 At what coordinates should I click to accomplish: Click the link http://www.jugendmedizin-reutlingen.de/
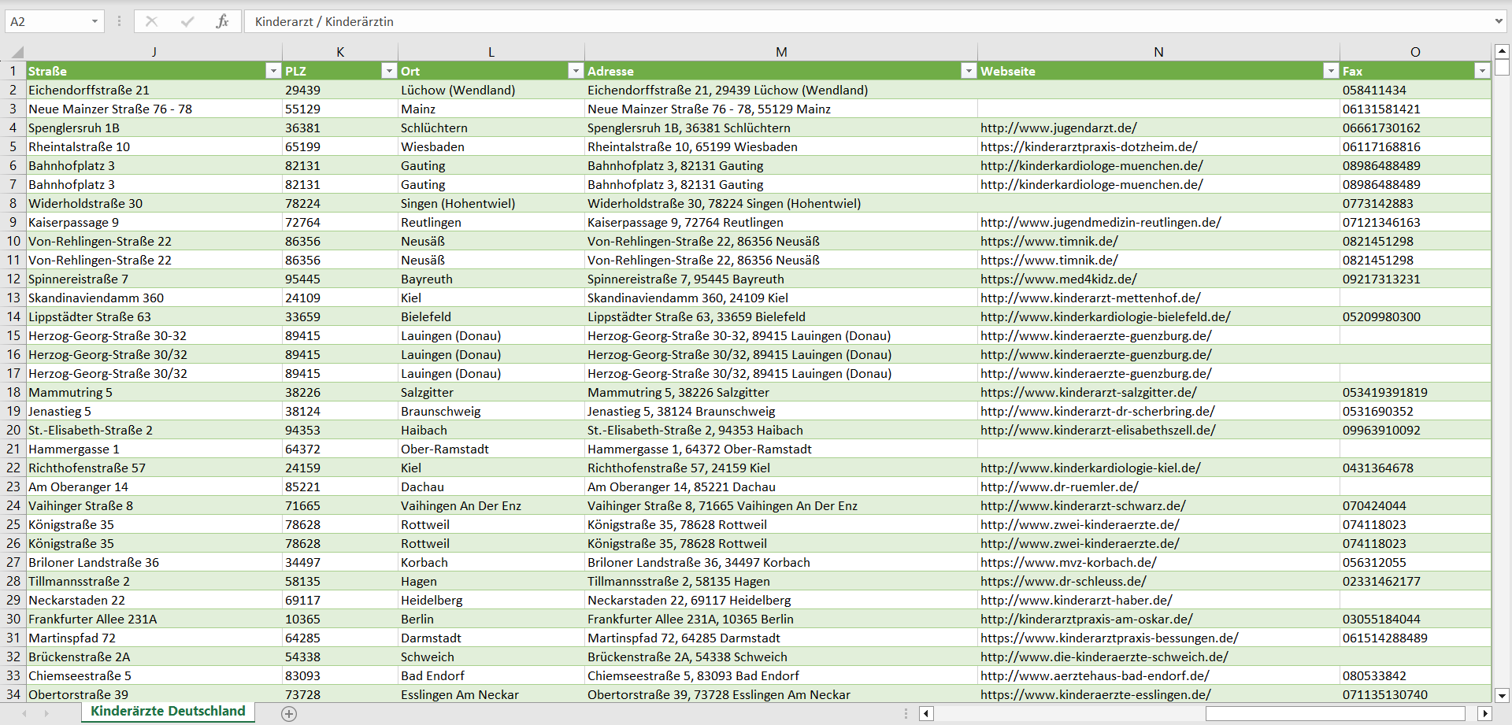tap(1101, 222)
